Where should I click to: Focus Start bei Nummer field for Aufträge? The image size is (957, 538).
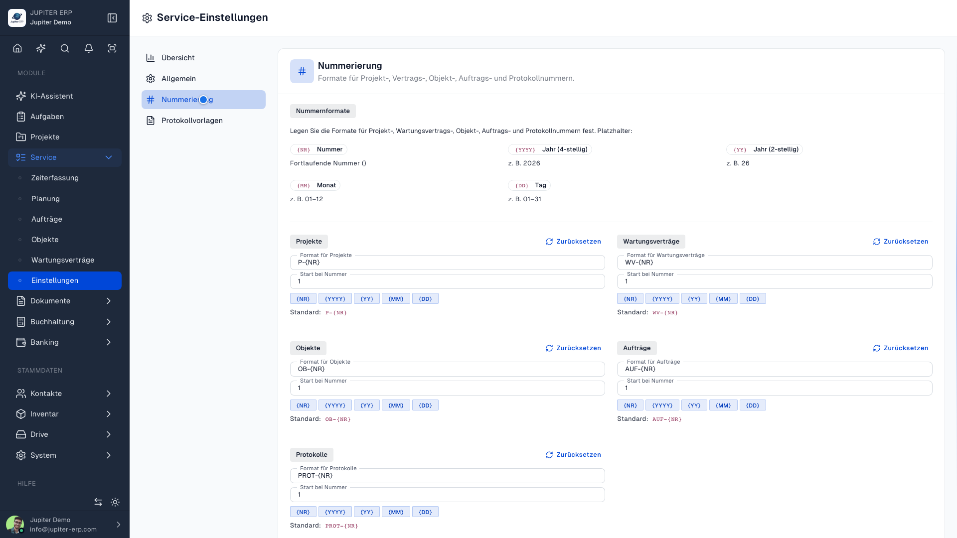coord(775,388)
